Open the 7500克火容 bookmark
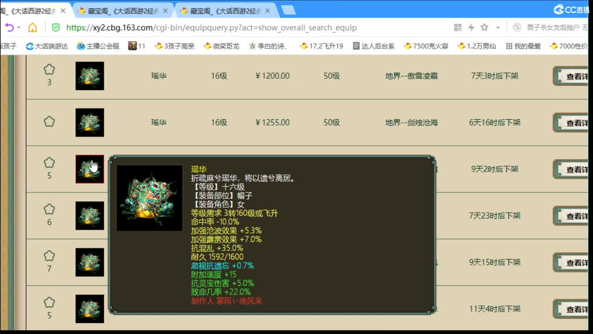Viewport: 593px width, 334px height. (x=426, y=46)
